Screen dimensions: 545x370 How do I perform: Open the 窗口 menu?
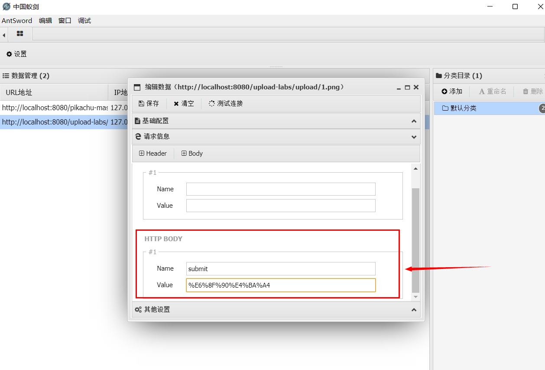(x=65, y=21)
